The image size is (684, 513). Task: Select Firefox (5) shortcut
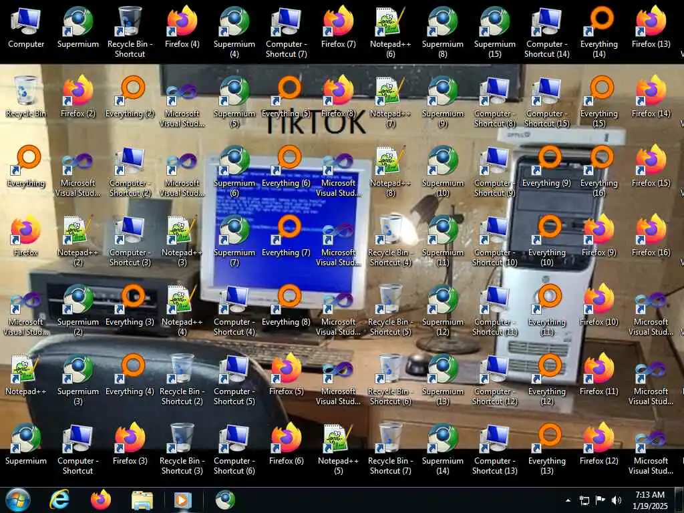[286, 374]
